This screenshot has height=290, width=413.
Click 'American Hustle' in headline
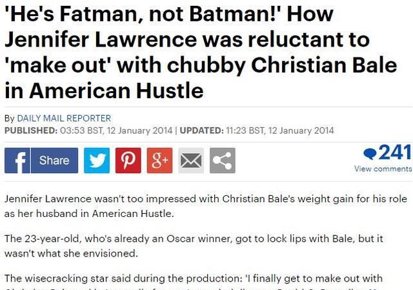pos(116,90)
